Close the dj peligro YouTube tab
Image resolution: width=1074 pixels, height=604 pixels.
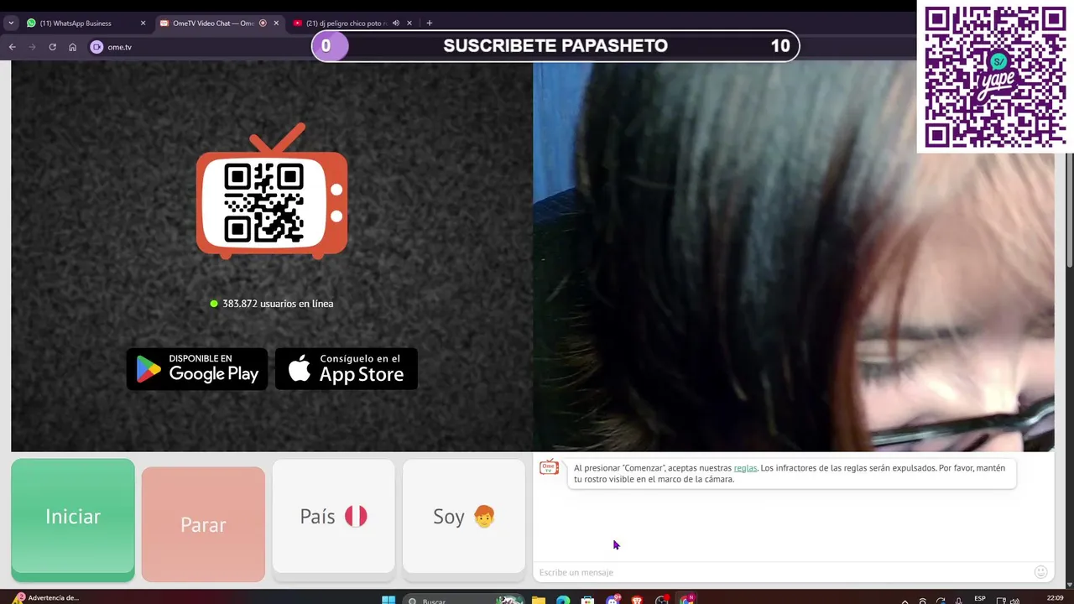pyautogui.click(x=409, y=23)
